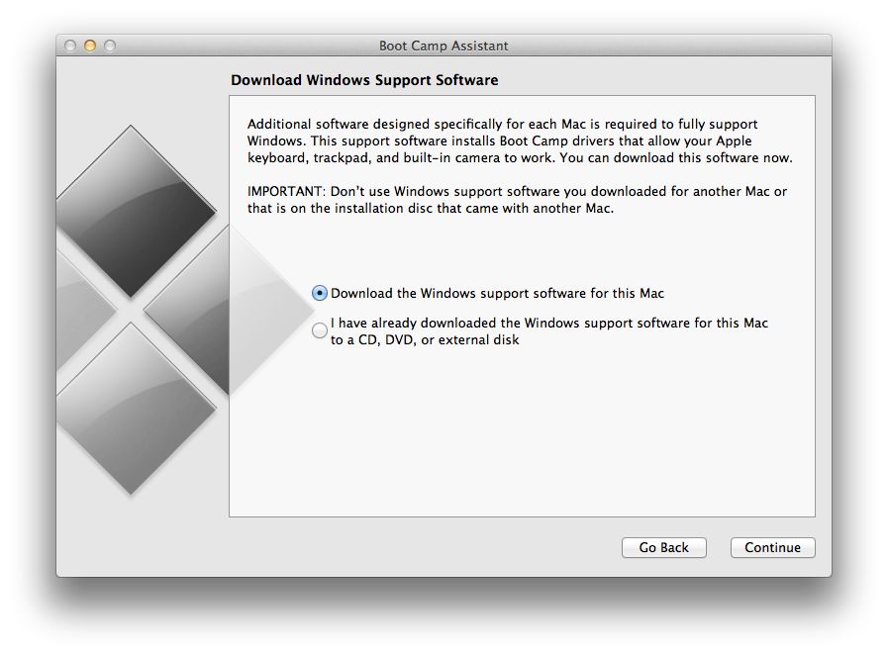Image resolution: width=888 pixels, height=655 pixels.
Task: Click the Download Windows Support Software heading
Action: click(364, 80)
